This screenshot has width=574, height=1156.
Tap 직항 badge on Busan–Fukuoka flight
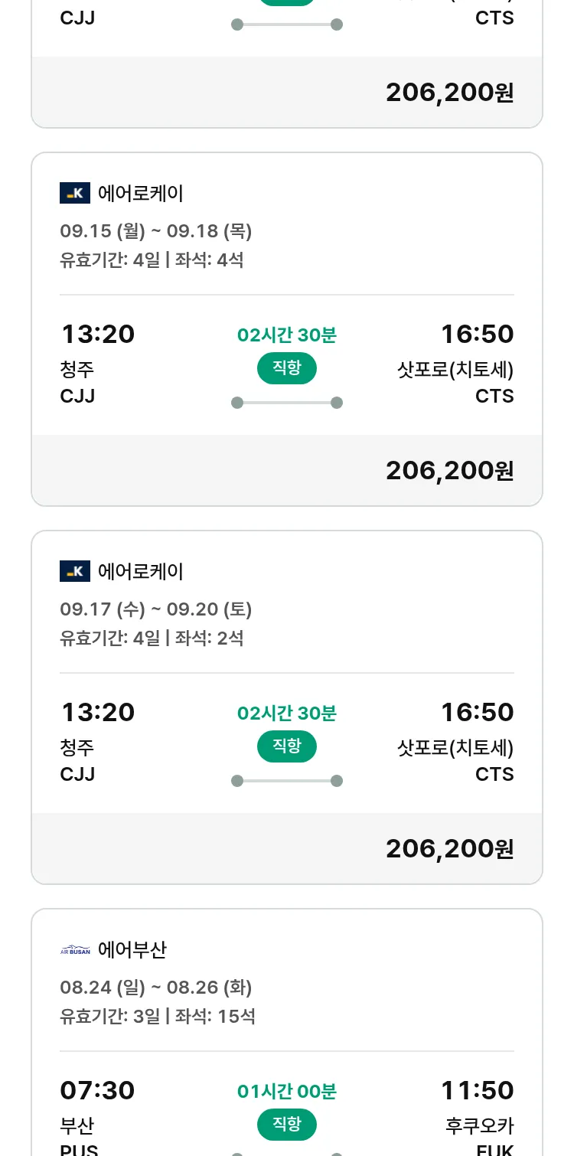(x=286, y=1125)
